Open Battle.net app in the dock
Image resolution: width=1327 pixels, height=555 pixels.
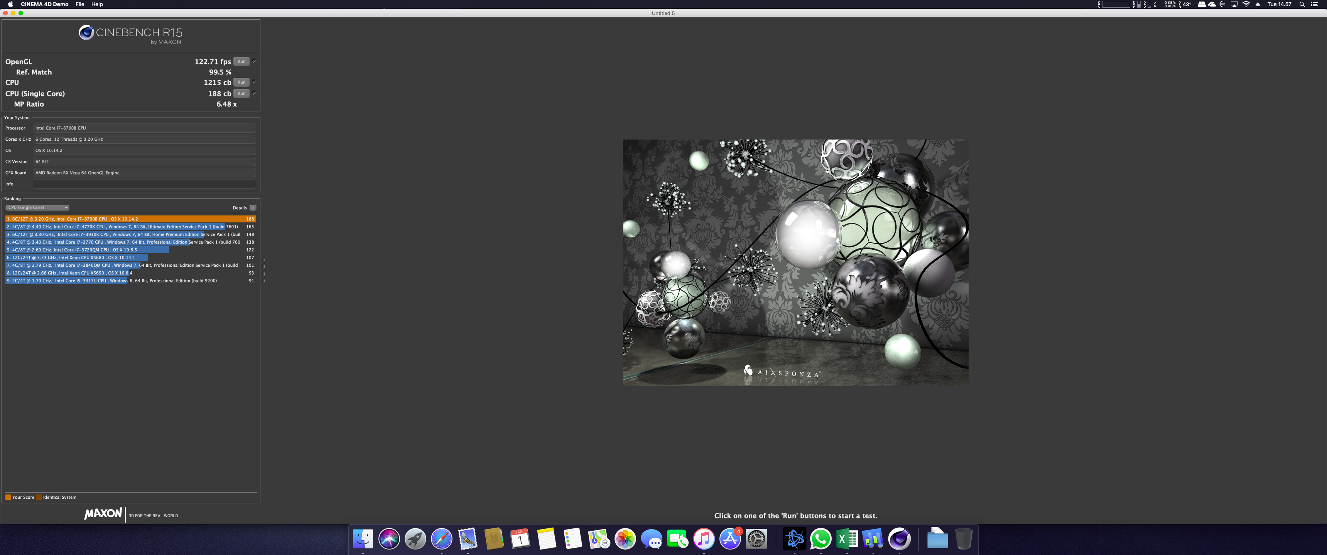794,539
